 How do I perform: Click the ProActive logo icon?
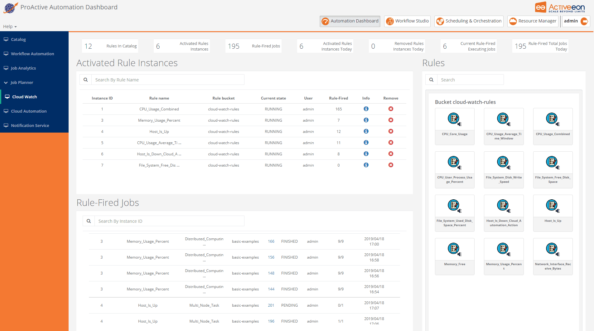coord(11,8)
